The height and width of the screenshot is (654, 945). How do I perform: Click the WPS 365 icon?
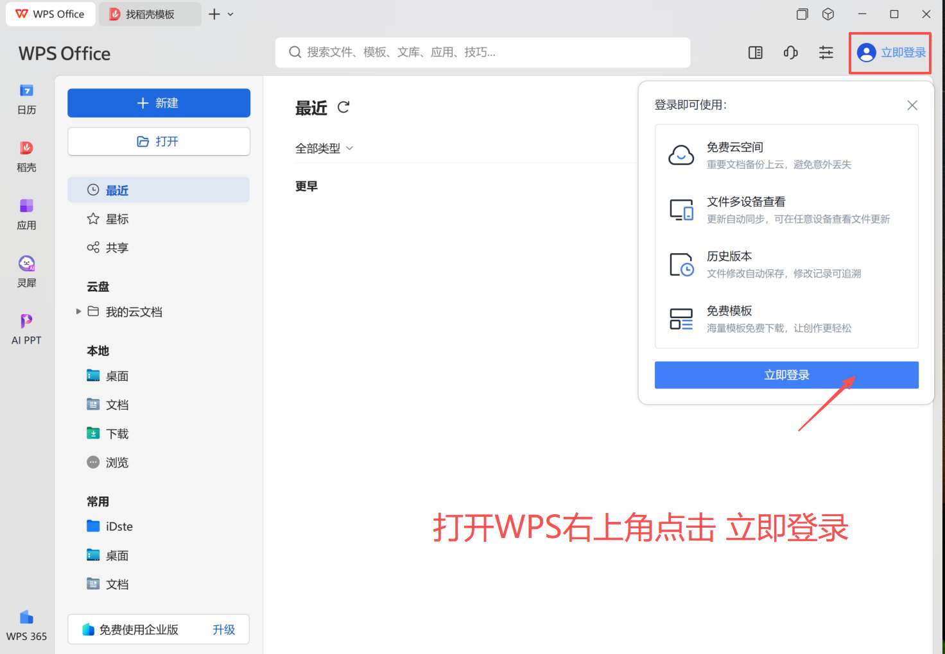point(26,625)
